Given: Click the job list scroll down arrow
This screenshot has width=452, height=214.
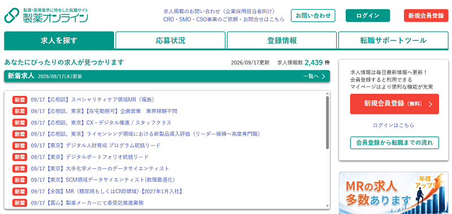Looking at the screenshot, I should 327,206.
